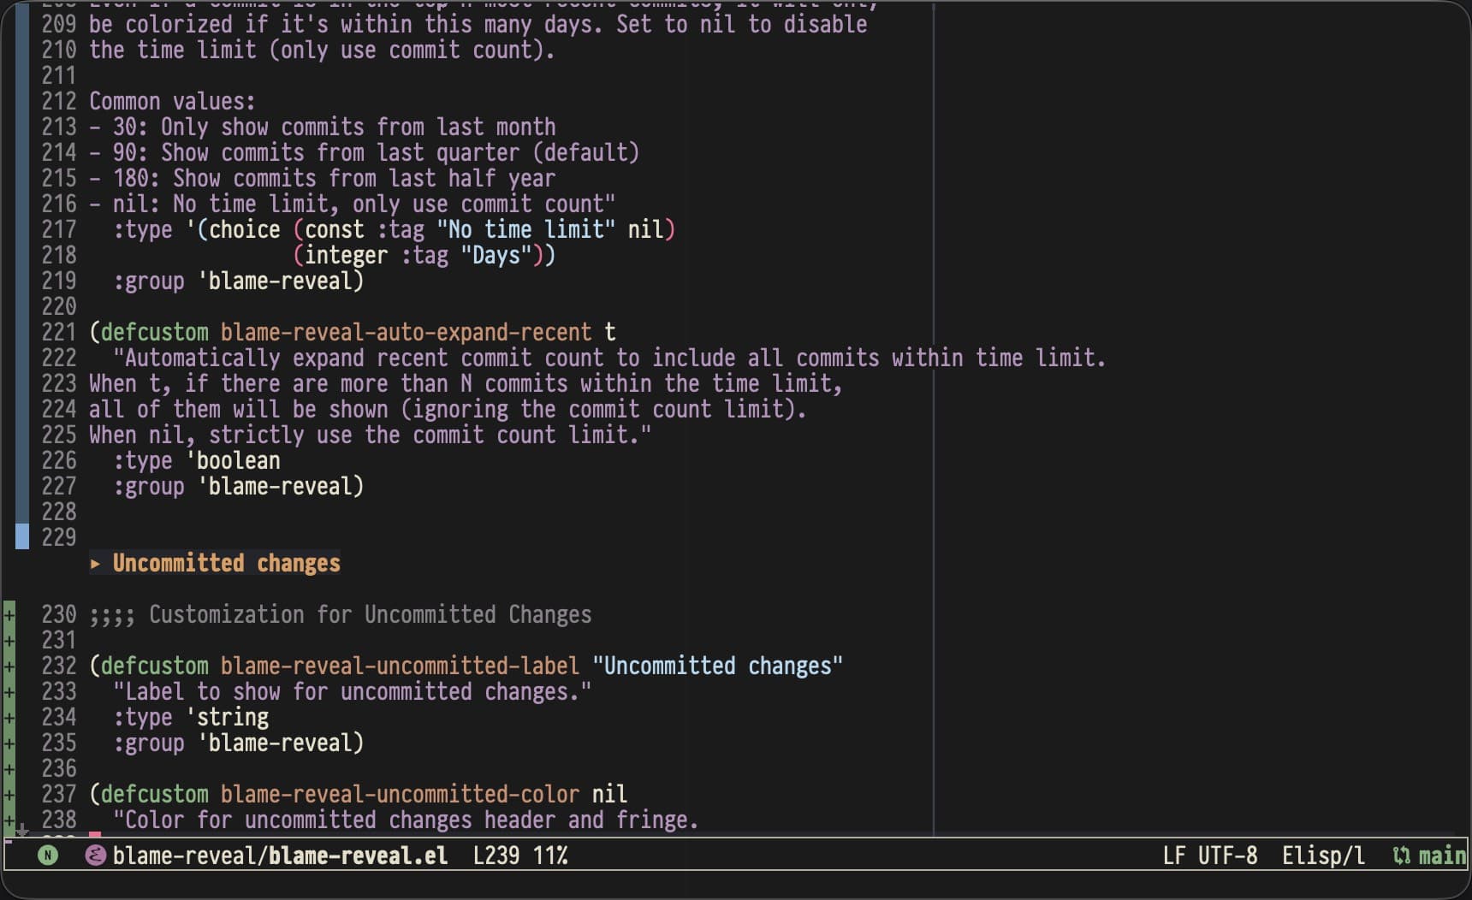The width and height of the screenshot is (1472, 900).
Task: Click the blame-reveal-uncommitted-label variable name
Action: pos(400,666)
